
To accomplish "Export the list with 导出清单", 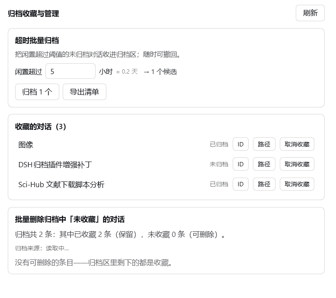I will click(x=84, y=92).
